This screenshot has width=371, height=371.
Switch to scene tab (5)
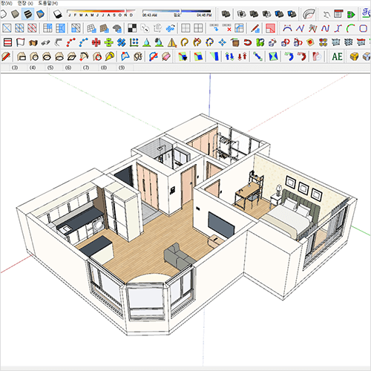point(50,68)
